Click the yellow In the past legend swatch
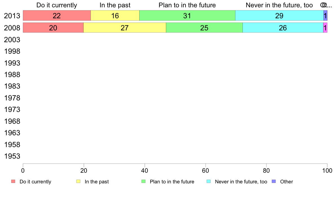This screenshot has width=335, height=207. [x=78, y=181]
